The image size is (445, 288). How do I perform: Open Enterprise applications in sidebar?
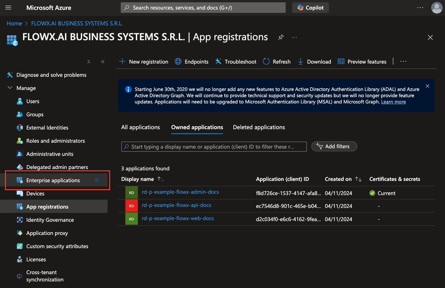point(53,180)
